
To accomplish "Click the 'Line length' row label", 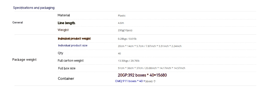I will point(66,23).
